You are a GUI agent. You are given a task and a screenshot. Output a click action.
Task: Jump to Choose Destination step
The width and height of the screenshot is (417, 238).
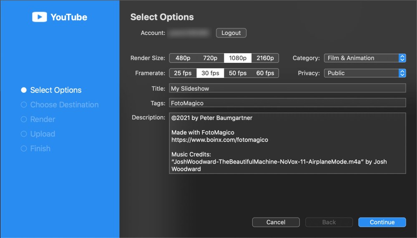pyautogui.click(x=60, y=105)
